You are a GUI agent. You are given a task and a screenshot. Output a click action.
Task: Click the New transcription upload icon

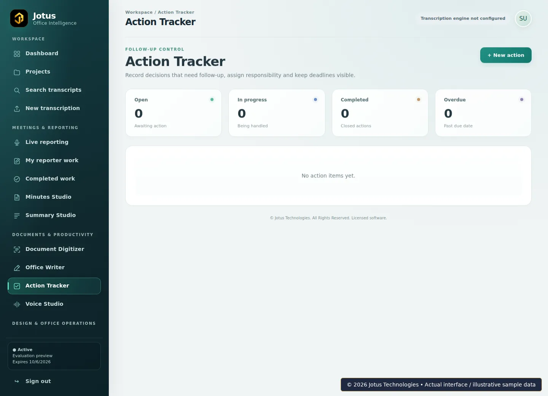pyautogui.click(x=17, y=109)
